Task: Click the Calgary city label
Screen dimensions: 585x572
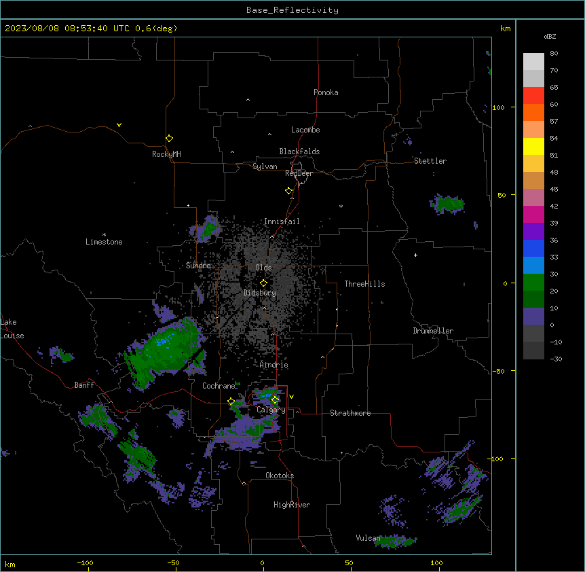Action: pyautogui.click(x=271, y=410)
